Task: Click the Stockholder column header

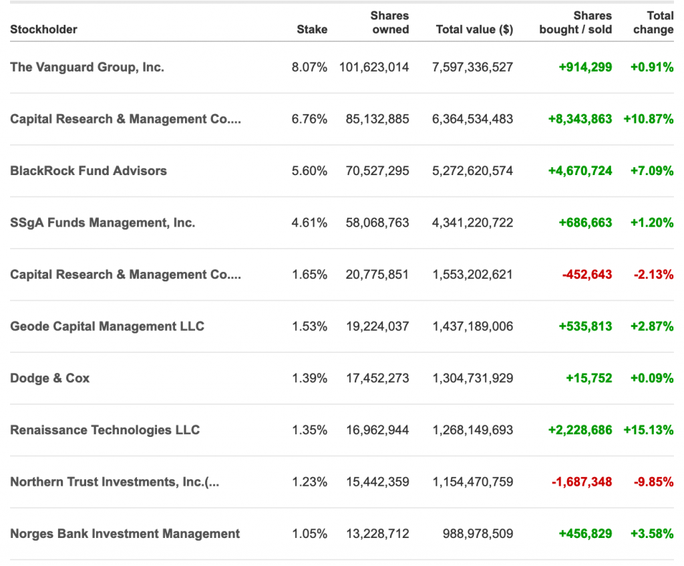Action: coord(43,29)
